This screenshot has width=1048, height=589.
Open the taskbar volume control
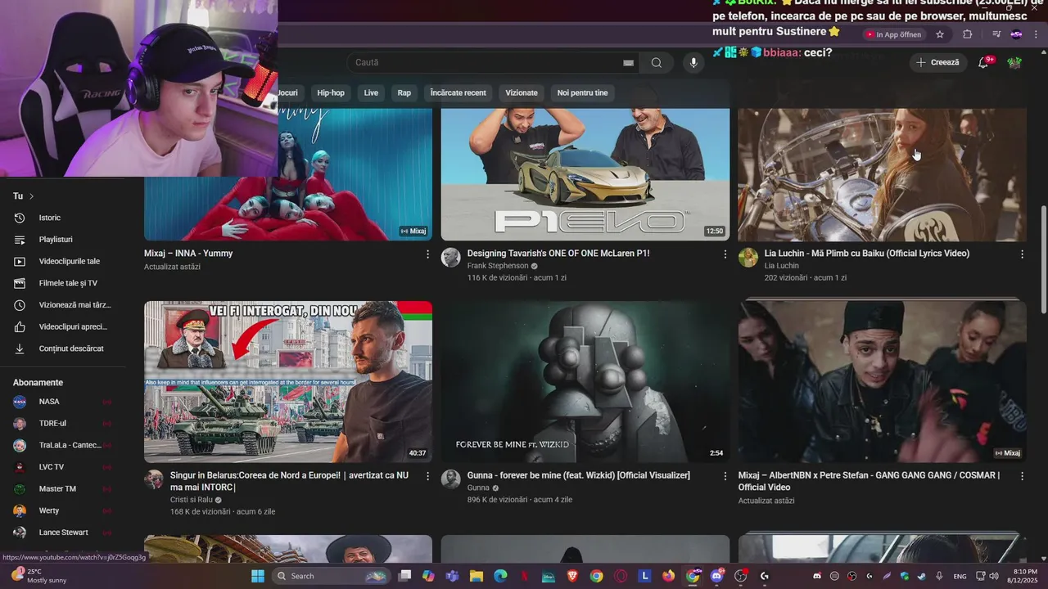coord(993,576)
